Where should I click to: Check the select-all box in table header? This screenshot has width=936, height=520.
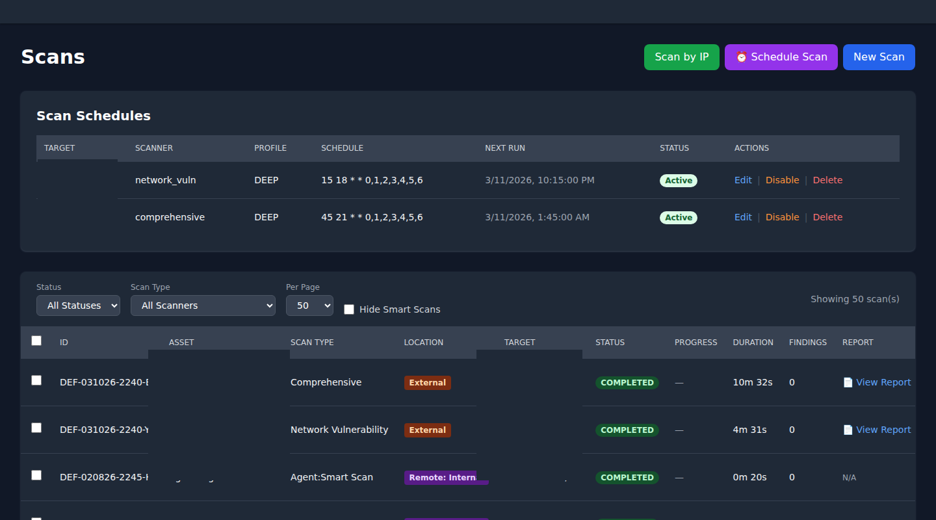pyautogui.click(x=36, y=341)
